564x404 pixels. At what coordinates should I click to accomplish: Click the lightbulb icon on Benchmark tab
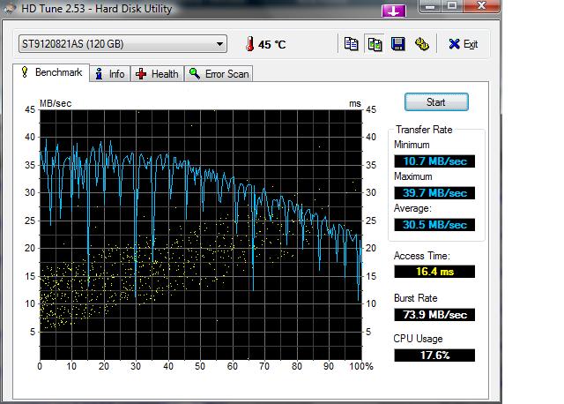[25, 72]
